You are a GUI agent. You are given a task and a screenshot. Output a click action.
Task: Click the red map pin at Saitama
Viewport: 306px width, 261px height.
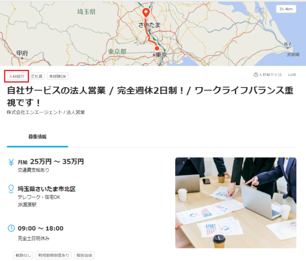[x=146, y=13]
